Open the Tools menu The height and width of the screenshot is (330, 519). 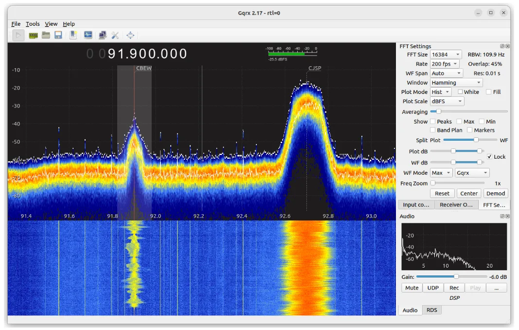point(33,24)
